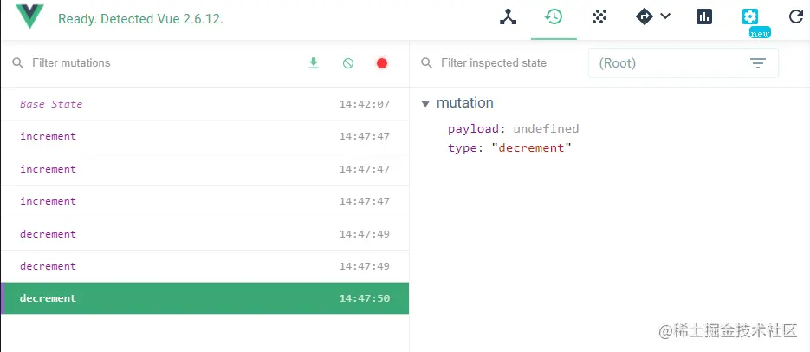810x352 pixels.
Task: Open the Events tab icon
Action: (x=599, y=16)
